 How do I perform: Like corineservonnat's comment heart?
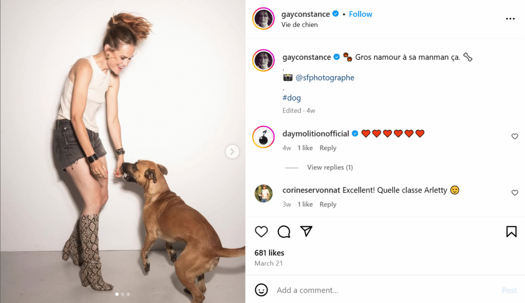tap(515, 192)
